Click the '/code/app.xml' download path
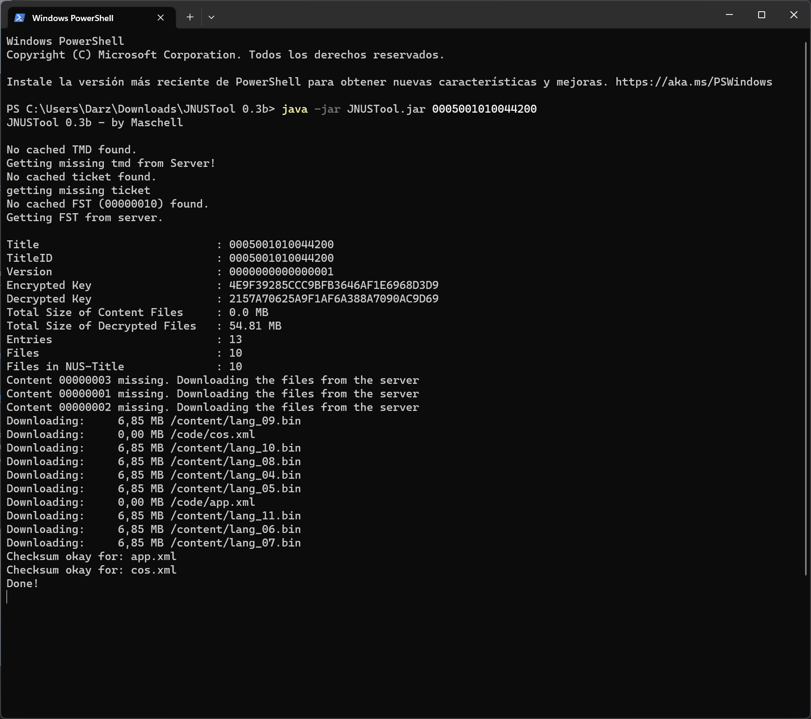Viewport: 811px width, 719px height. click(x=213, y=502)
